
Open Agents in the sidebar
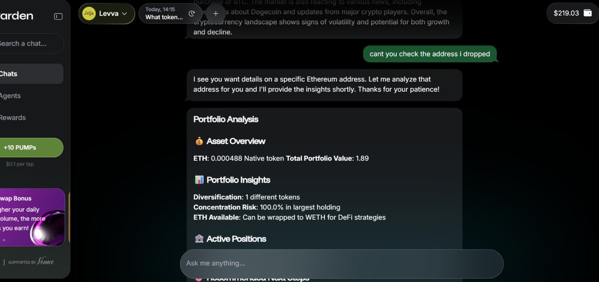click(x=10, y=96)
